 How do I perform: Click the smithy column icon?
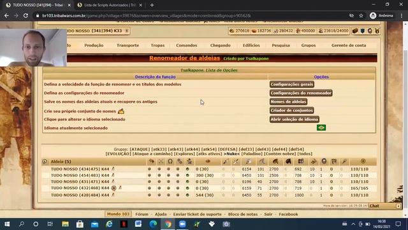[x=189, y=162]
